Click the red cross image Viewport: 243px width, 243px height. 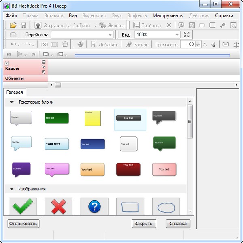click(x=58, y=207)
